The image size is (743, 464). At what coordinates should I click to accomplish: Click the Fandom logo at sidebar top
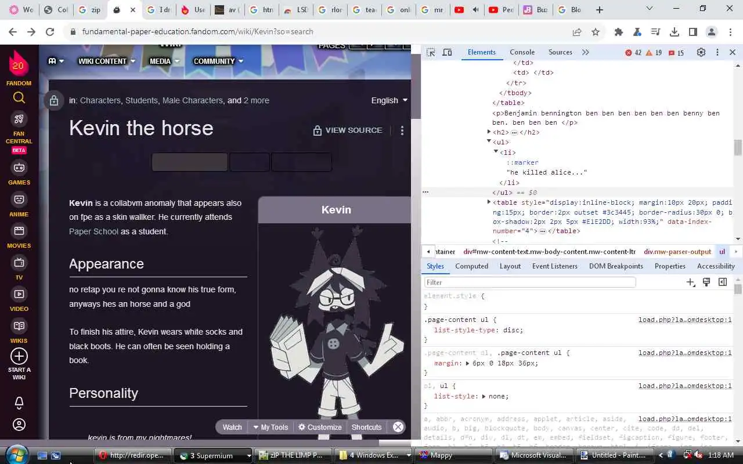(19, 63)
